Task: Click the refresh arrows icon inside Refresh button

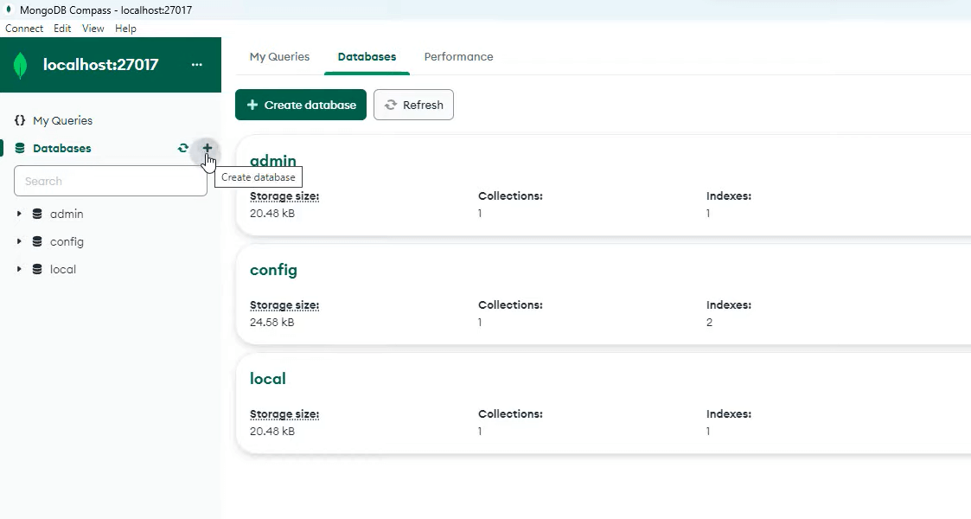Action: click(x=392, y=105)
